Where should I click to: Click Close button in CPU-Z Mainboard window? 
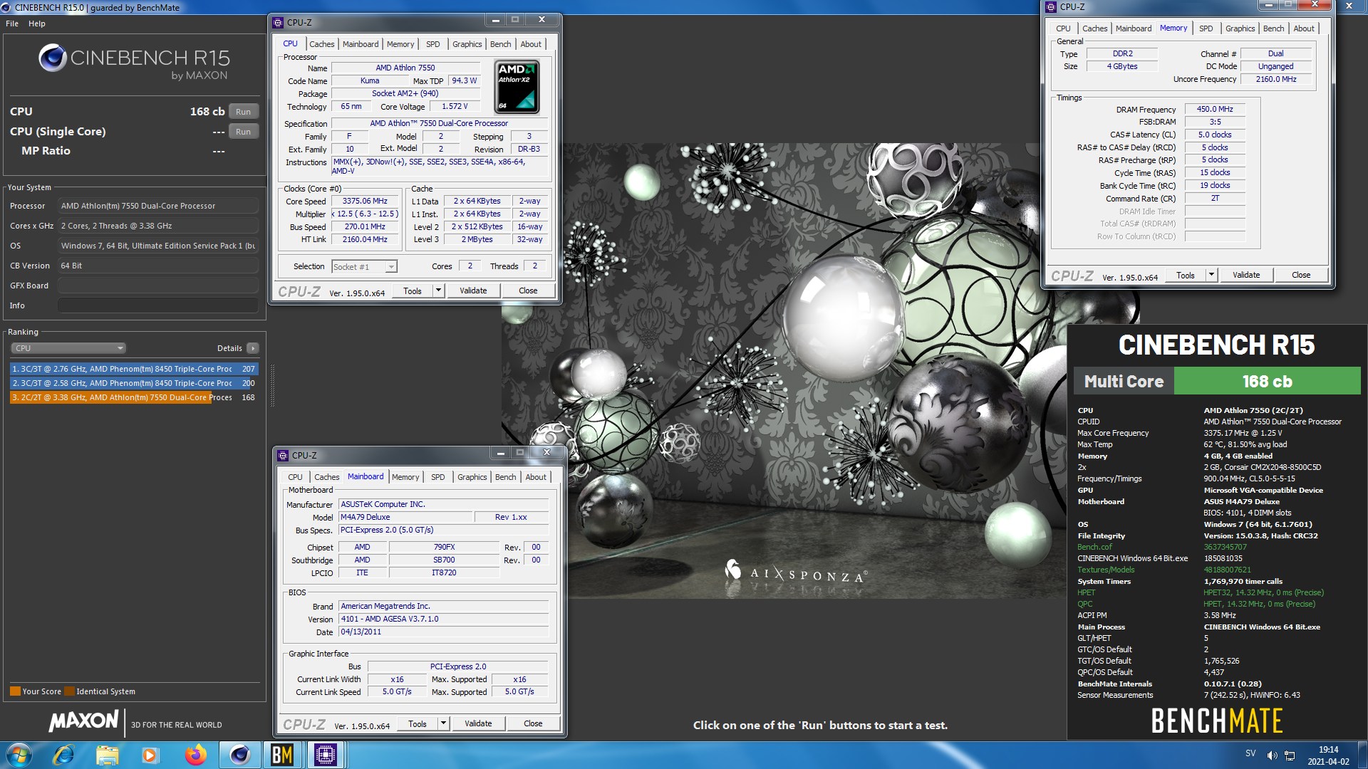click(533, 723)
